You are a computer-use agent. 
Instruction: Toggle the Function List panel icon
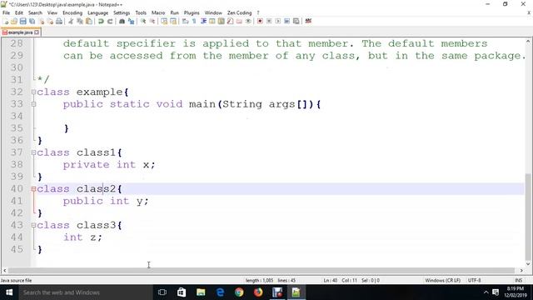230,21
